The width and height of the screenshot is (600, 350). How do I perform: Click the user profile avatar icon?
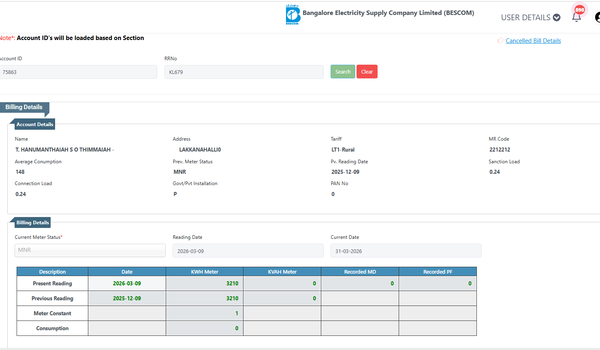tap(597, 17)
